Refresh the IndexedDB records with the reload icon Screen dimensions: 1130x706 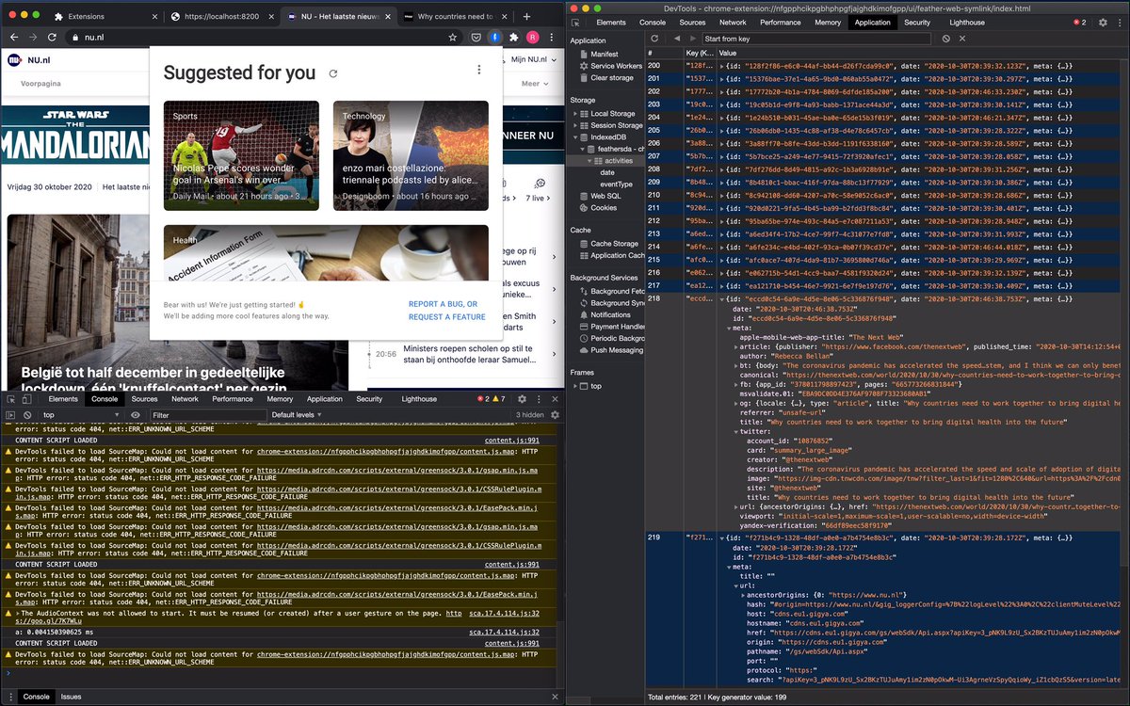(x=654, y=39)
